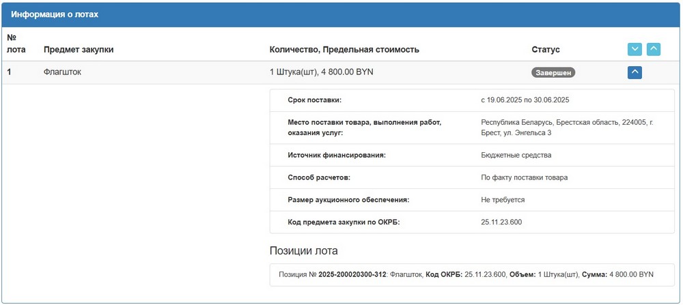Click the Brest delivery address text
This screenshot has width=683, height=305.
click(x=567, y=127)
